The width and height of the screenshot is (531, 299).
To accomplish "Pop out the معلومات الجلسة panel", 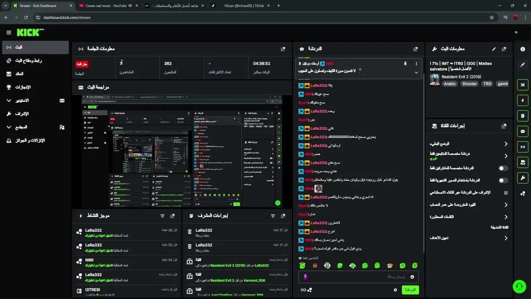I will pyautogui.click(x=283, y=49).
